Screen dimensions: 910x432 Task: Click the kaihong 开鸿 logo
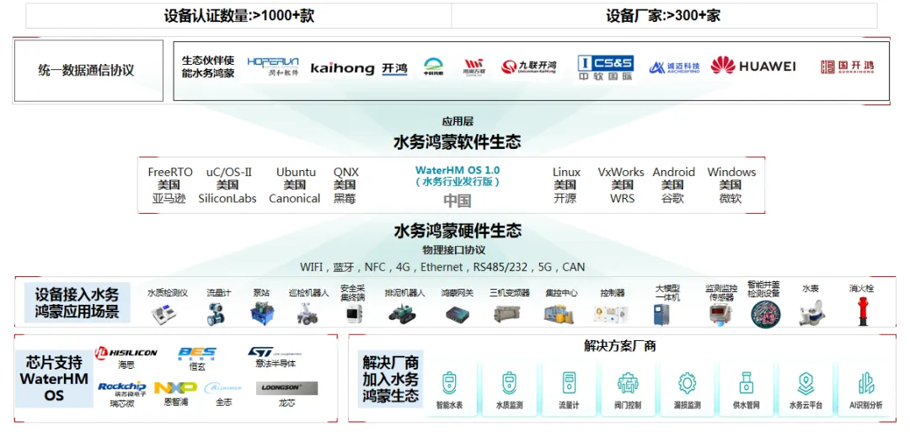(359, 68)
